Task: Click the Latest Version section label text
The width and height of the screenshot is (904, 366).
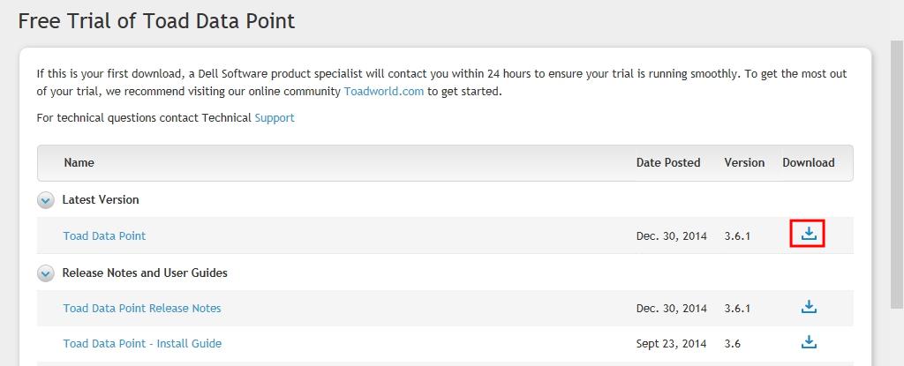Action: coord(101,199)
